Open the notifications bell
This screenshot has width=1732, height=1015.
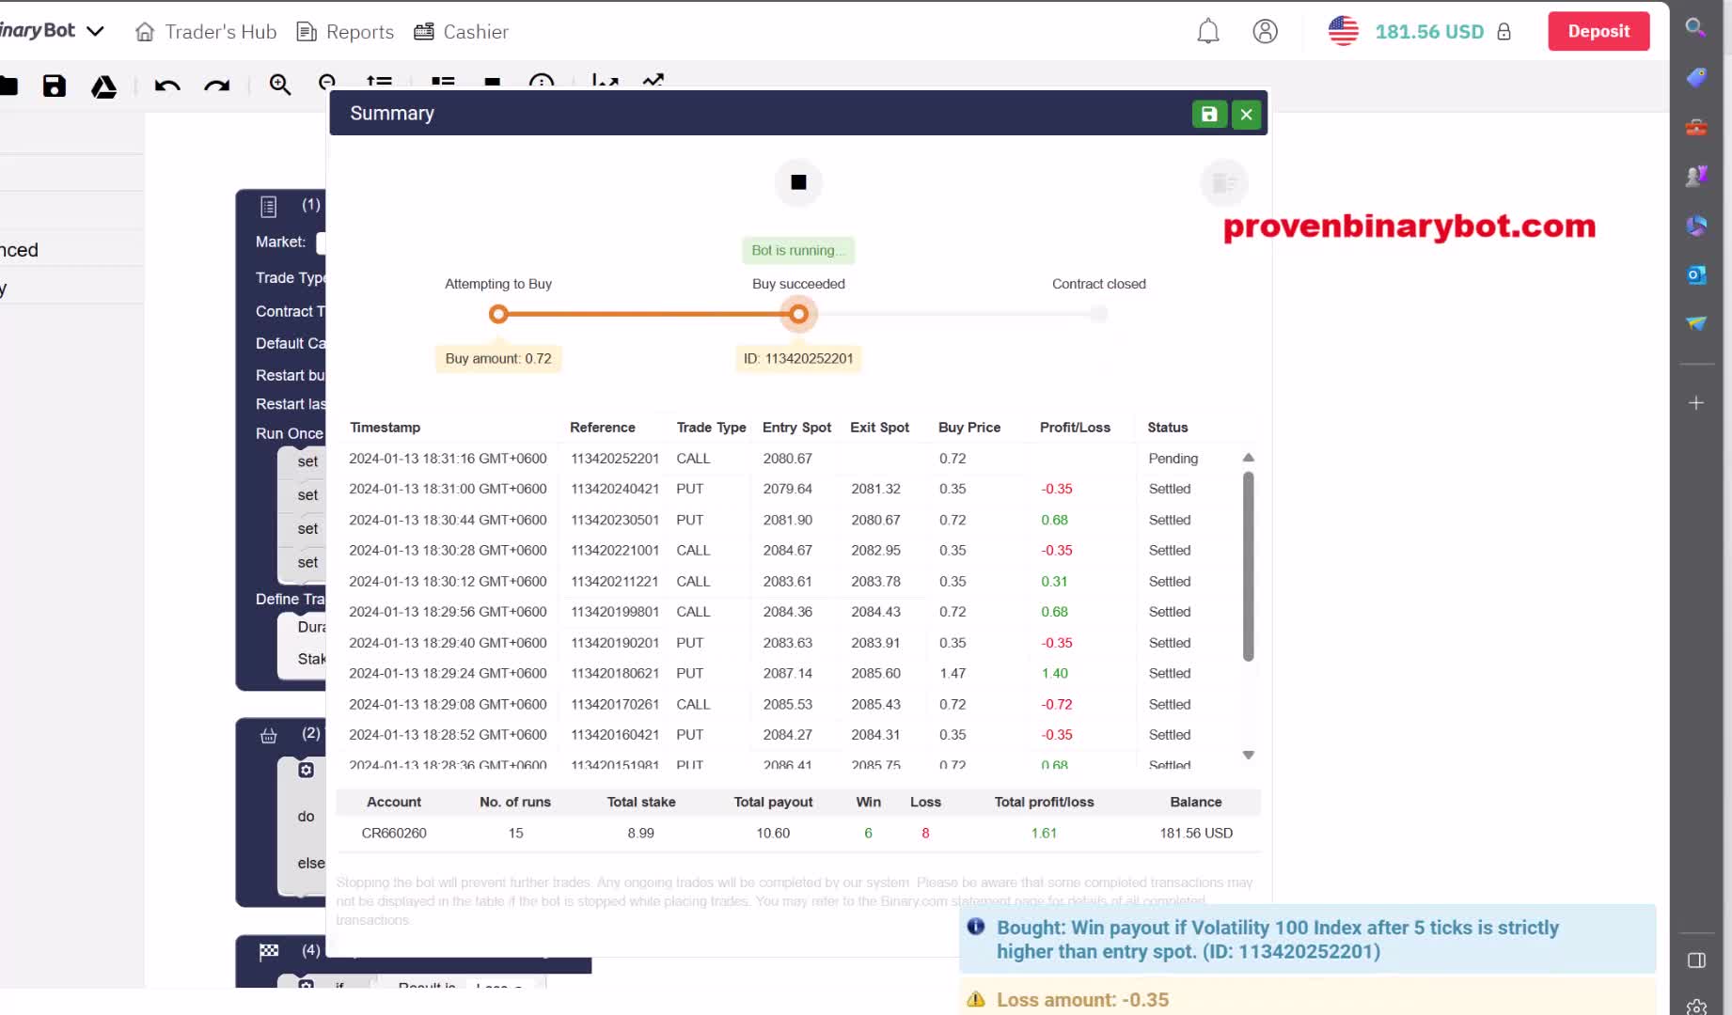[x=1208, y=30]
